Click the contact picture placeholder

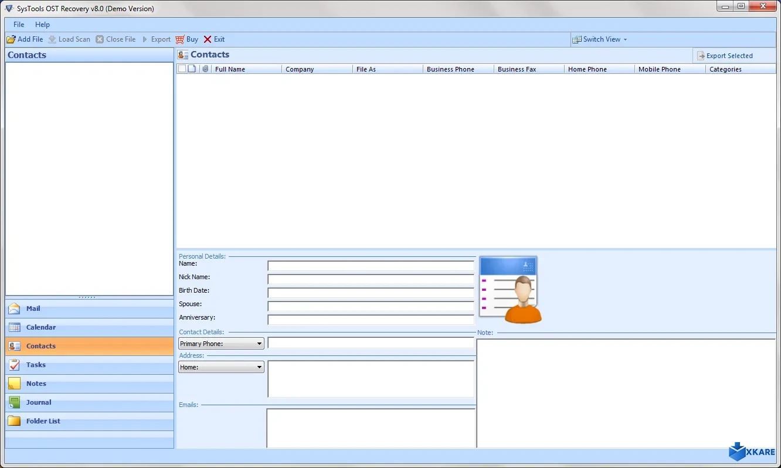tap(510, 290)
